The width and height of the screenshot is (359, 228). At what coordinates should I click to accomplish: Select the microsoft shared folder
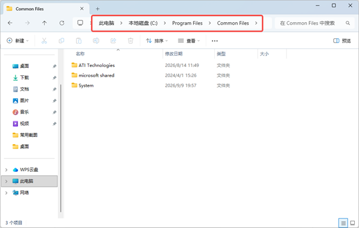click(96, 75)
